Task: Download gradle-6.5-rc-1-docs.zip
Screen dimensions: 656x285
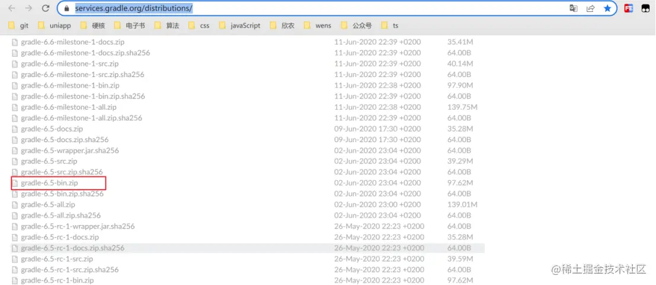Action: 60,237
